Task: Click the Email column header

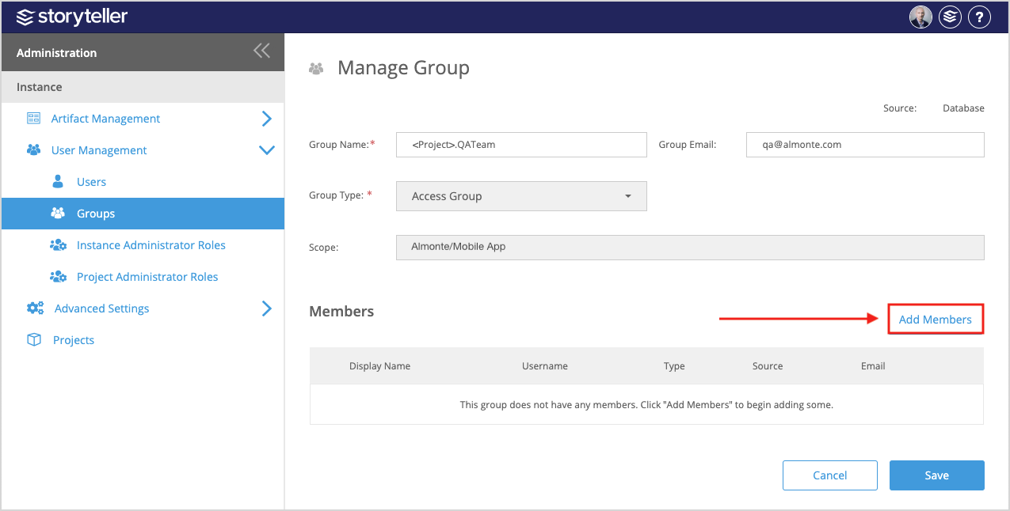Action: (x=873, y=366)
